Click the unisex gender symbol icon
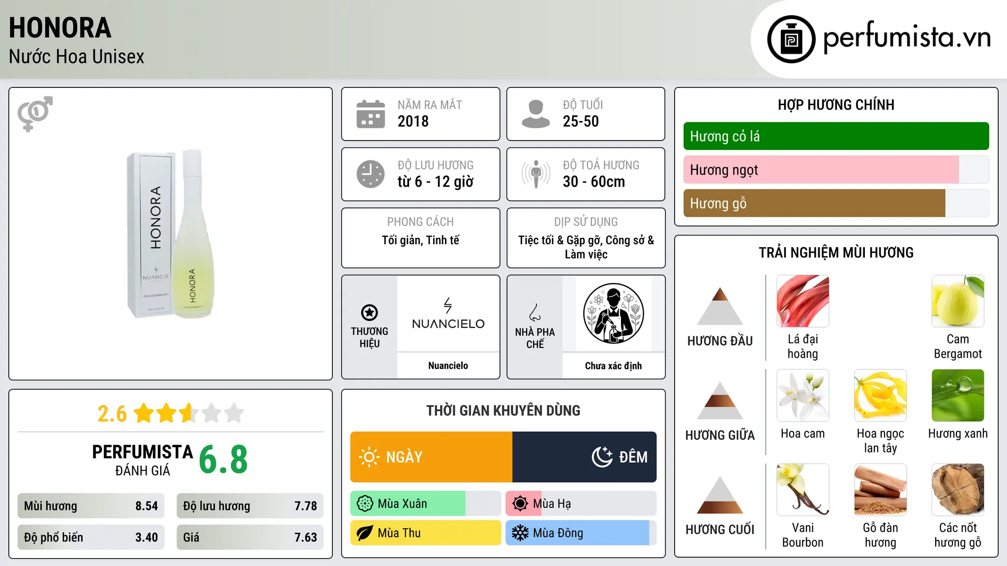Screen dimensions: 1007x566 coord(35,113)
